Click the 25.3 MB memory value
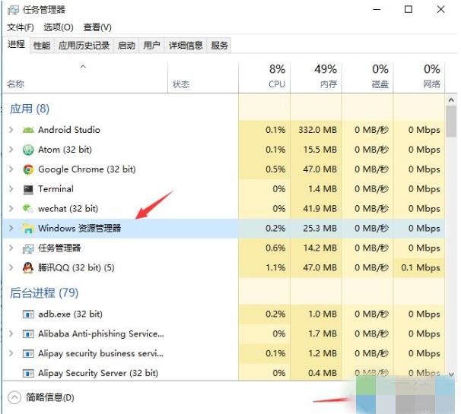461x414 pixels. click(x=320, y=228)
